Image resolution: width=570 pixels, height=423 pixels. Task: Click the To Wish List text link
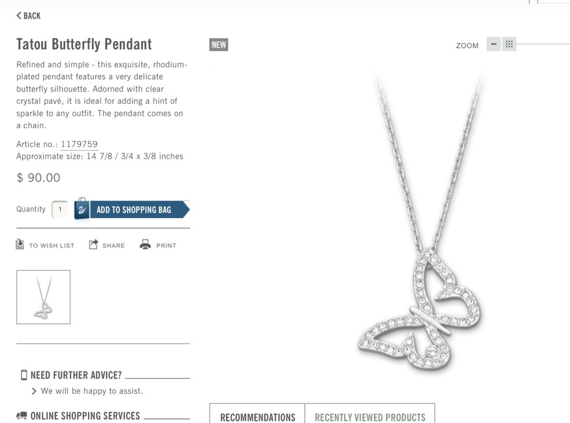click(x=52, y=245)
